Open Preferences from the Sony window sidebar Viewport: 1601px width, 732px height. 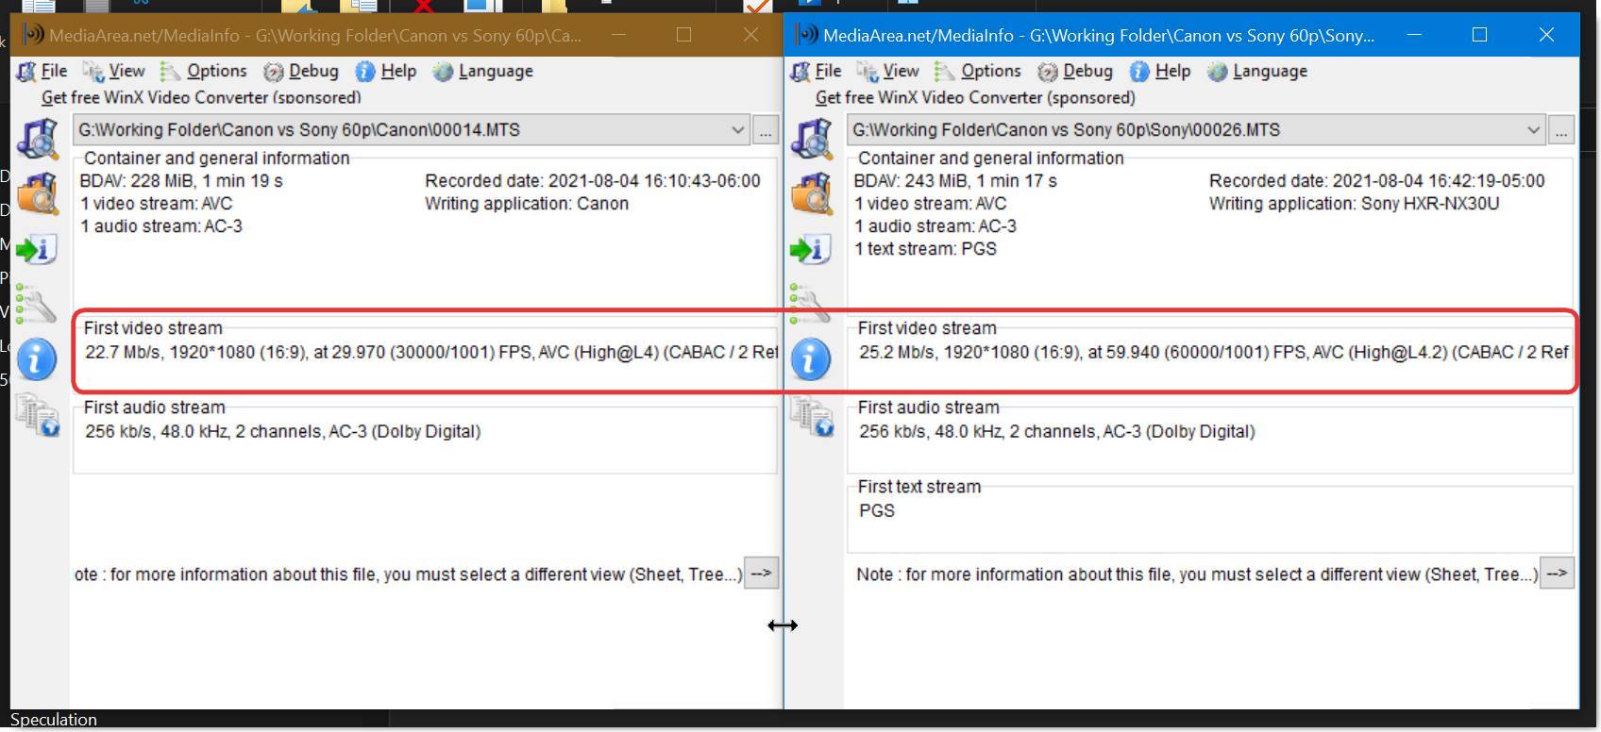click(x=810, y=304)
